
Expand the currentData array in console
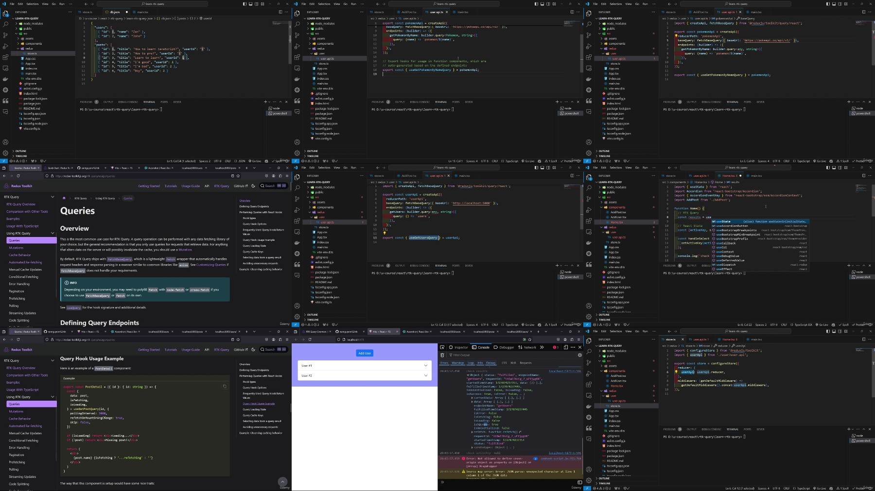pos(472,398)
